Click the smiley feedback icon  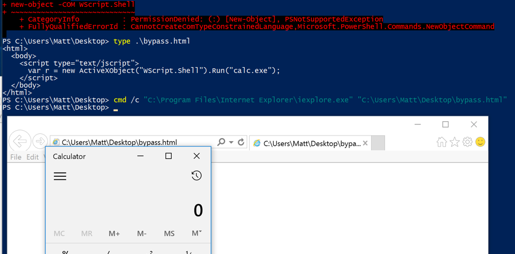coord(480,142)
